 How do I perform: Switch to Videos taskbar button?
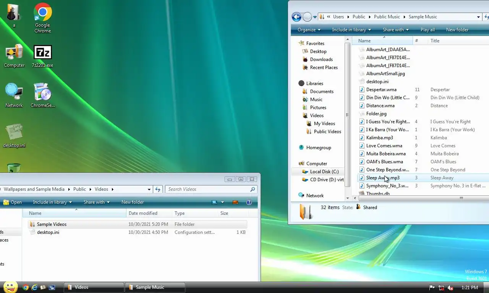tap(94, 287)
